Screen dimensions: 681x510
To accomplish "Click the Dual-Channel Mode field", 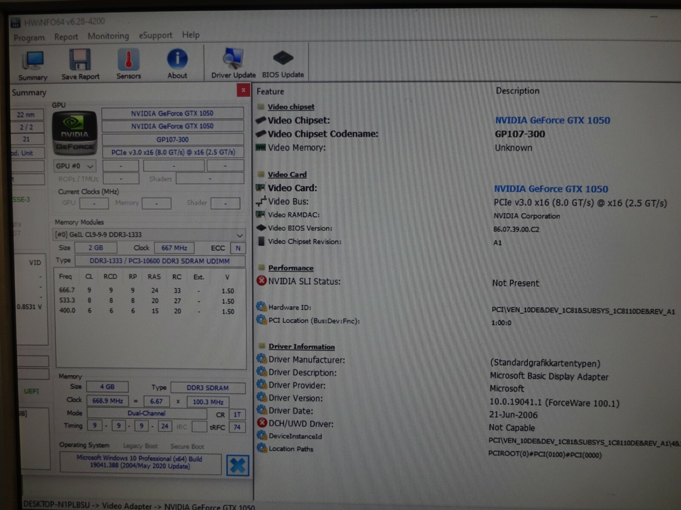I will tap(147, 414).
